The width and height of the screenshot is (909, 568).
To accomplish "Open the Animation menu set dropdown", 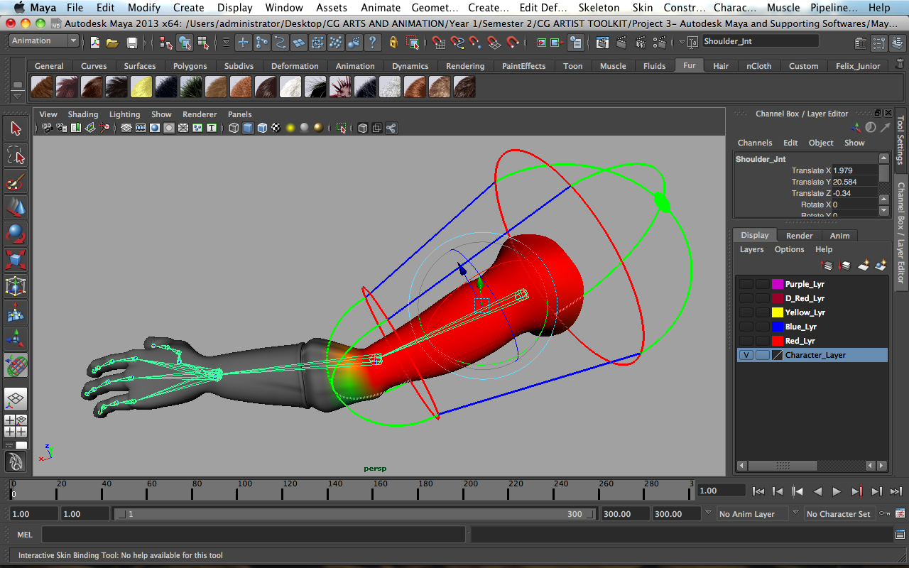I will point(44,41).
